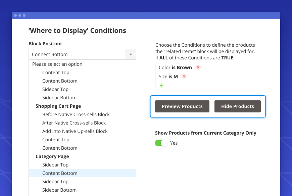
Task: Select the last "Sidebar Bottom" option
Action: (x=59, y=190)
